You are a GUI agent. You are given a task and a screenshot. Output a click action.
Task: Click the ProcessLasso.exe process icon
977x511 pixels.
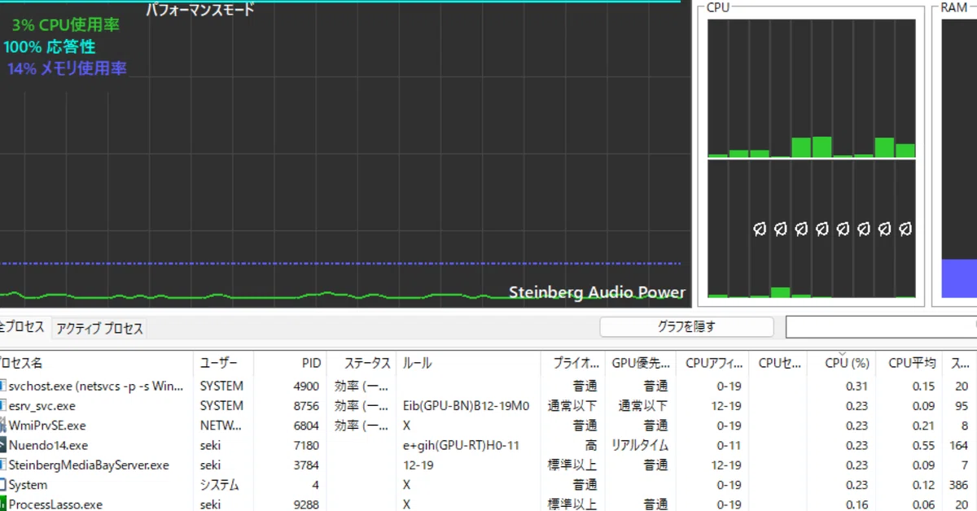[2, 504]
